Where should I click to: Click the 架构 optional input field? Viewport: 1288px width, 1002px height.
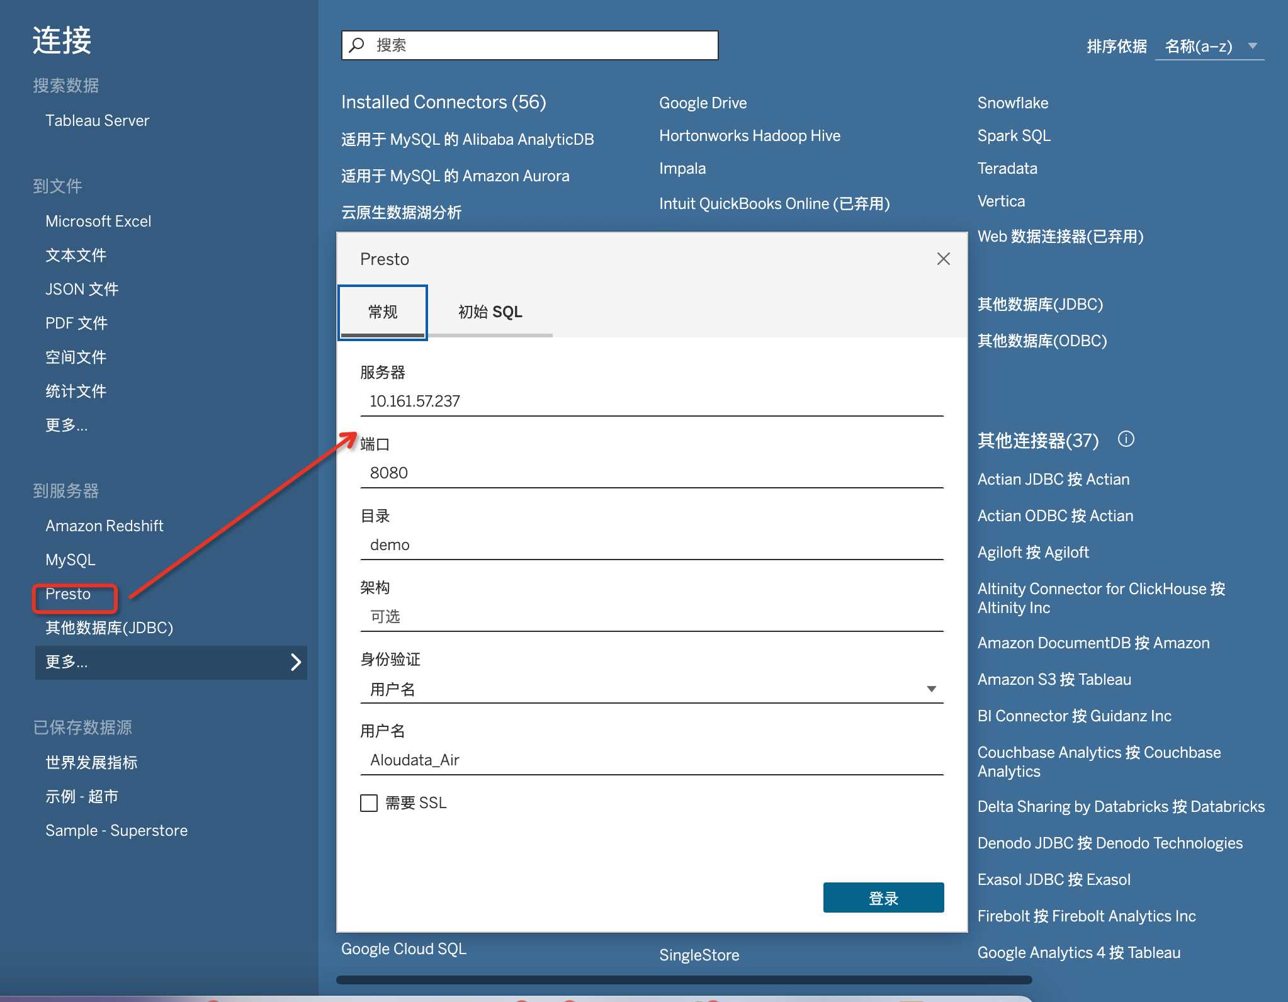point(651,617)
